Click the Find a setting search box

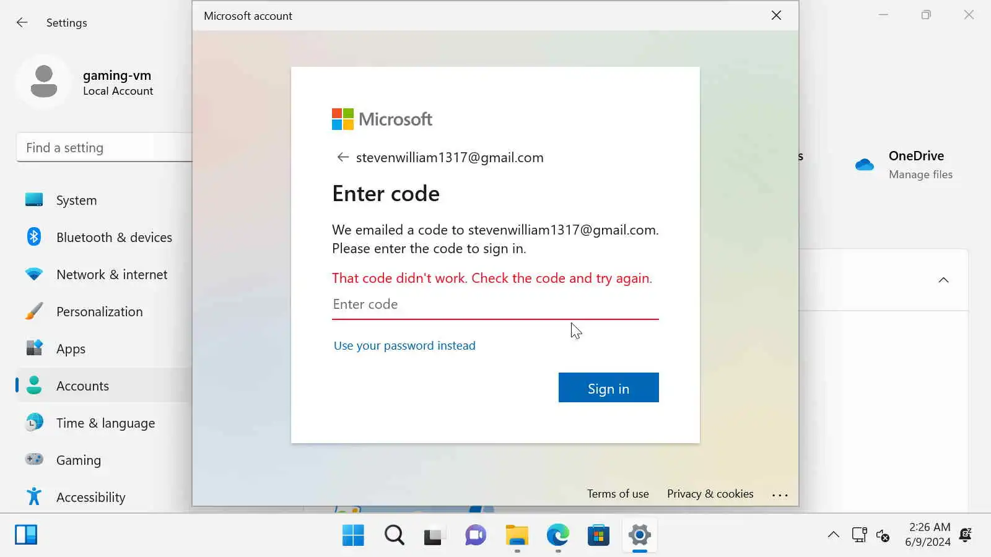(x=104, y=147)
